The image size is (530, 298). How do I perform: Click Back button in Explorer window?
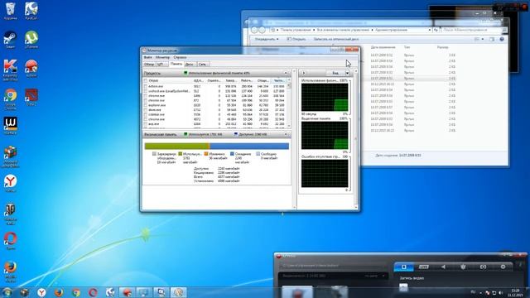[254, 30]
